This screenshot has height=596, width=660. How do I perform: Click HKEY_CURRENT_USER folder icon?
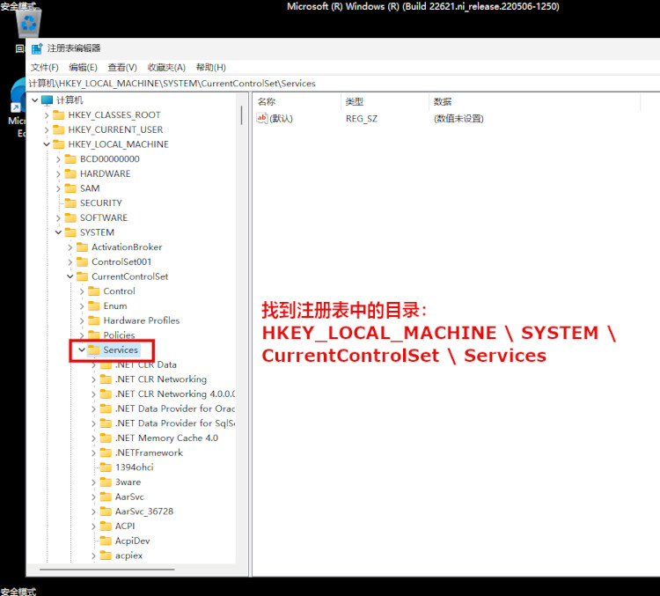[58, 129]
